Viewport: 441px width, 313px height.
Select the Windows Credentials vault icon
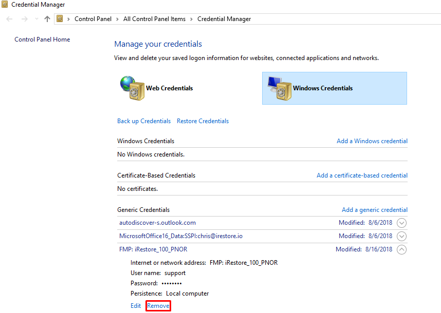[x=279, y=88]
